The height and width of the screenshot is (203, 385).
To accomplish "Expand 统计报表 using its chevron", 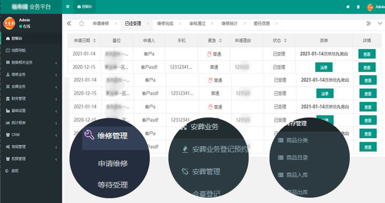I will click(56, 123).
